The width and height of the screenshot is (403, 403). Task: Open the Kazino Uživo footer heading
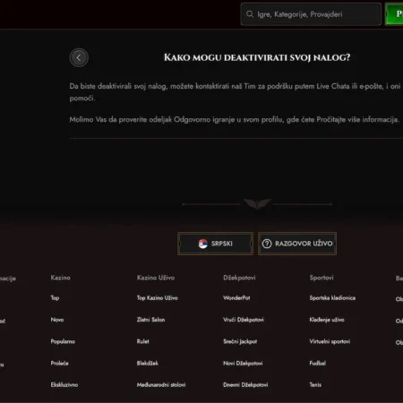tap(156, 278)
